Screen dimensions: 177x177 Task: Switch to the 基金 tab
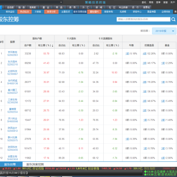tap(46, 7)
